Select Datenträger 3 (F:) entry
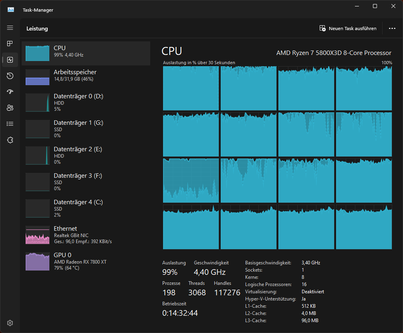Screen dimensions: 403x333 pos(86,182)
